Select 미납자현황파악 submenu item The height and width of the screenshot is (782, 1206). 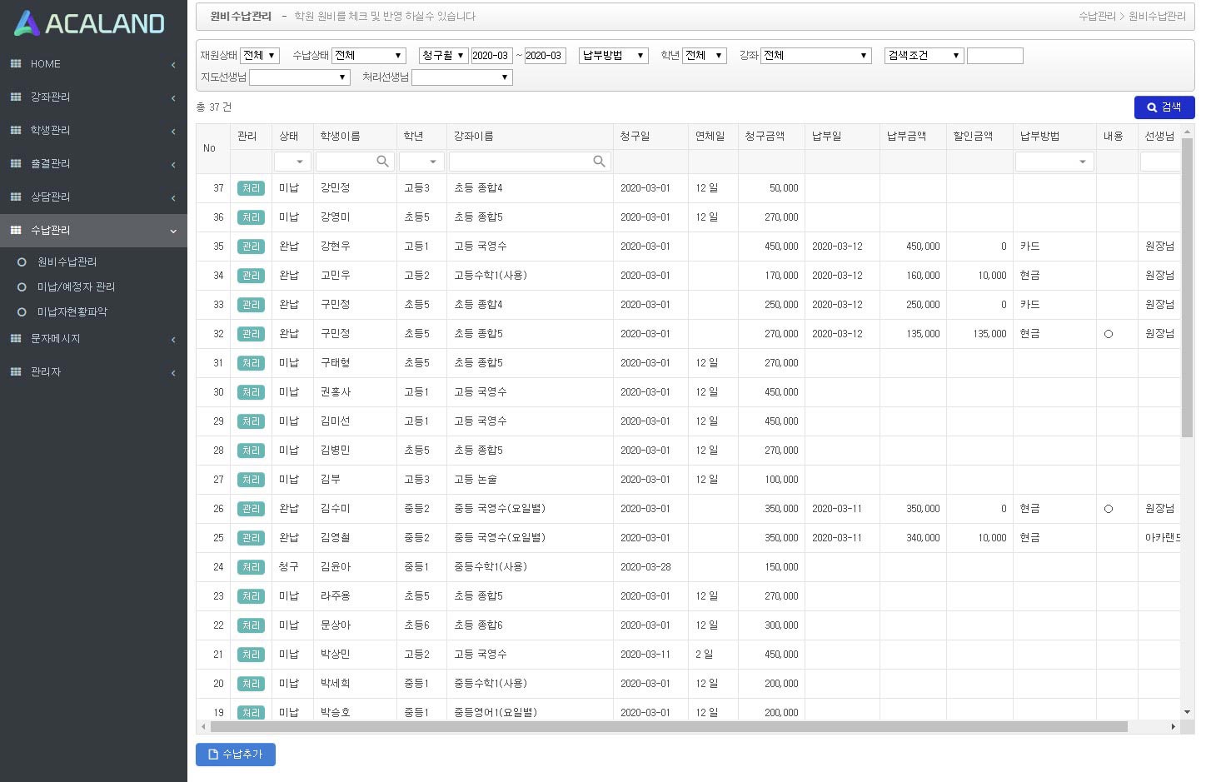point(72,312)
